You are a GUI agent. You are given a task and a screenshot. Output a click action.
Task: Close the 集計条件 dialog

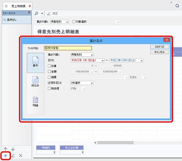(167, 40)
